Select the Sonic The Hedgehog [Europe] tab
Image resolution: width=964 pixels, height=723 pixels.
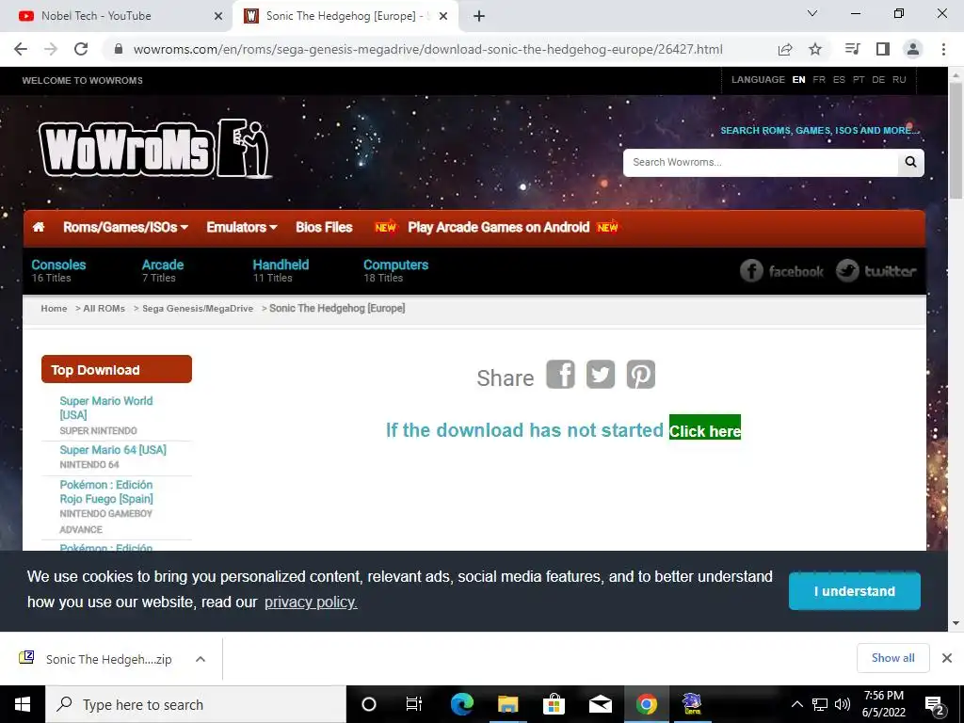(x=345, y=16)
